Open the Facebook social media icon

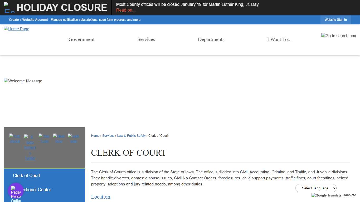15,139
